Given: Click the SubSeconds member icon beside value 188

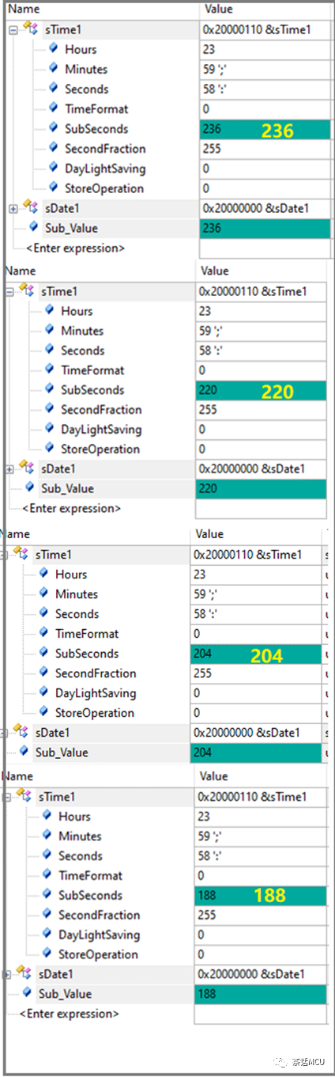Looking at the screenshot, I should [47, 895].
